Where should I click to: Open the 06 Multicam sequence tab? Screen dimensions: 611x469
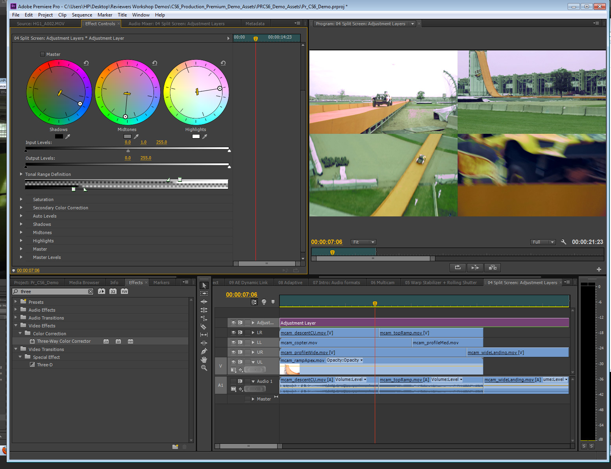coord(383,283)
